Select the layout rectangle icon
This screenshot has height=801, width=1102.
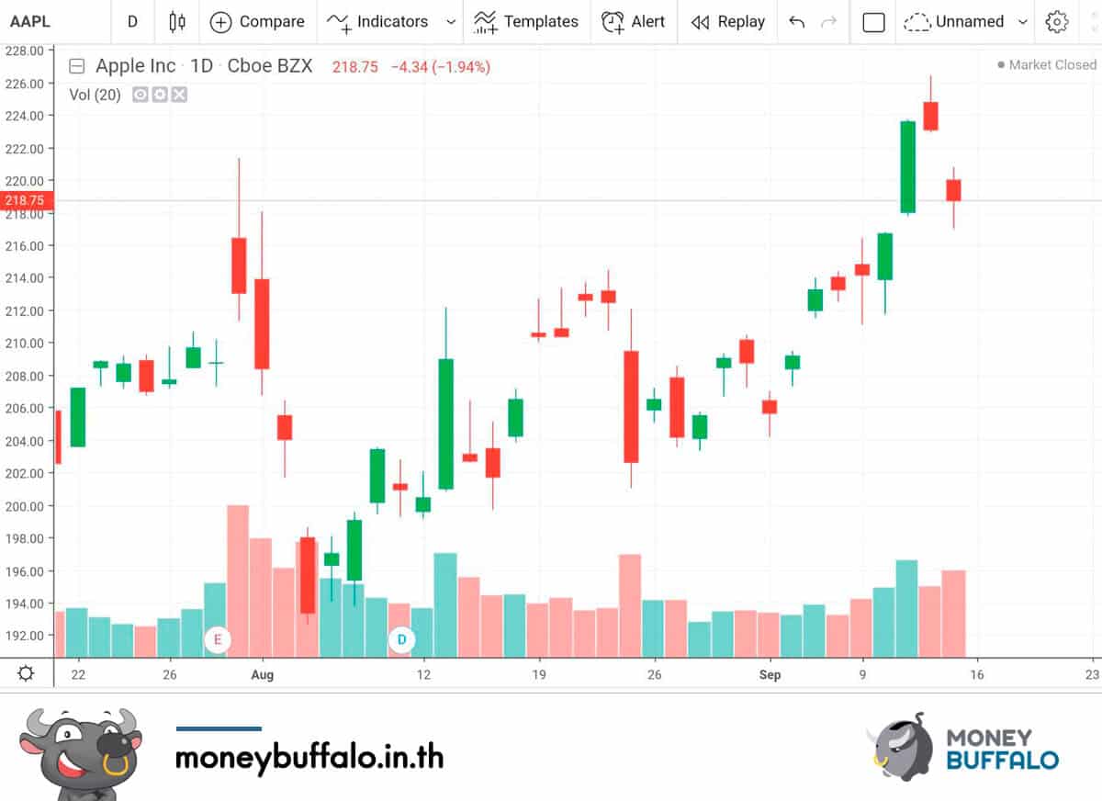[874, 22]
